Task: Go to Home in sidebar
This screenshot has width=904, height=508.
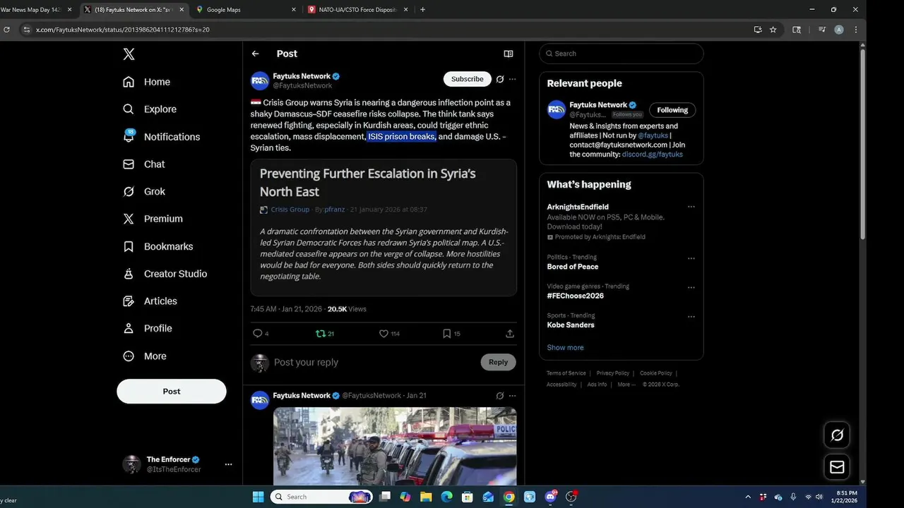Action: tap(147, 82)
